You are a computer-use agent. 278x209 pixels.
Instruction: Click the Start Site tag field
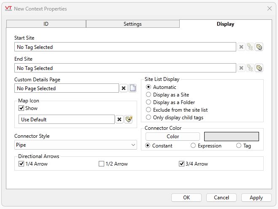[125, 47]
